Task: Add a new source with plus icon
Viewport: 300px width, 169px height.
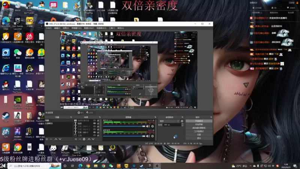Action: point(76,139)
